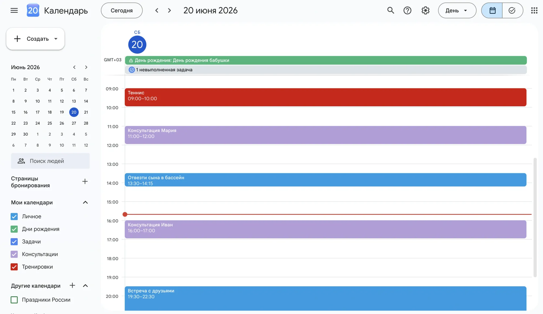Open the main menu hamburger icon
The width and height of the screenshot is (543, 314).
(x=14, y=10)
